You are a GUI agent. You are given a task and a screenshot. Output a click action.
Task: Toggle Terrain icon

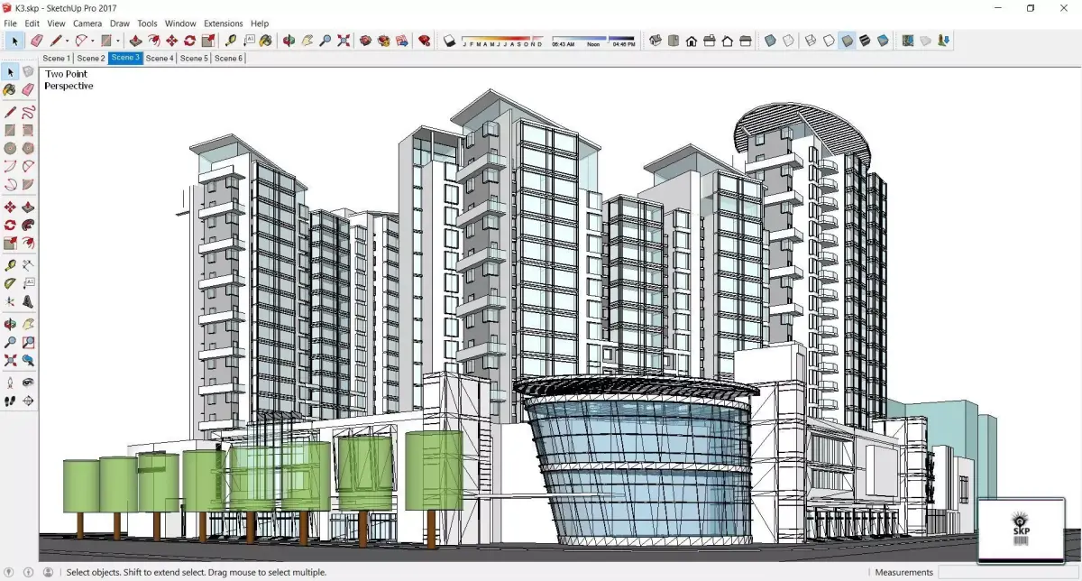point(925,41)
